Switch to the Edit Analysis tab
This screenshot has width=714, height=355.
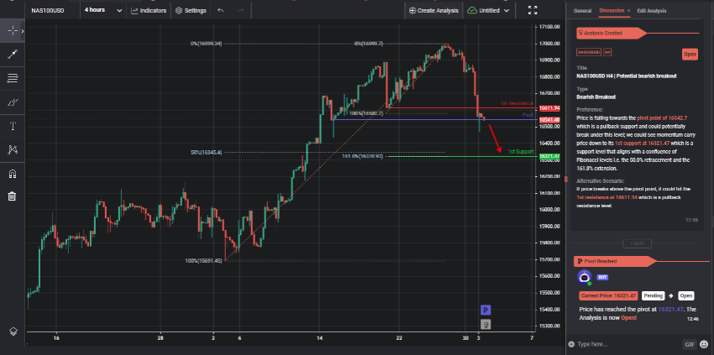coord(651,10)
